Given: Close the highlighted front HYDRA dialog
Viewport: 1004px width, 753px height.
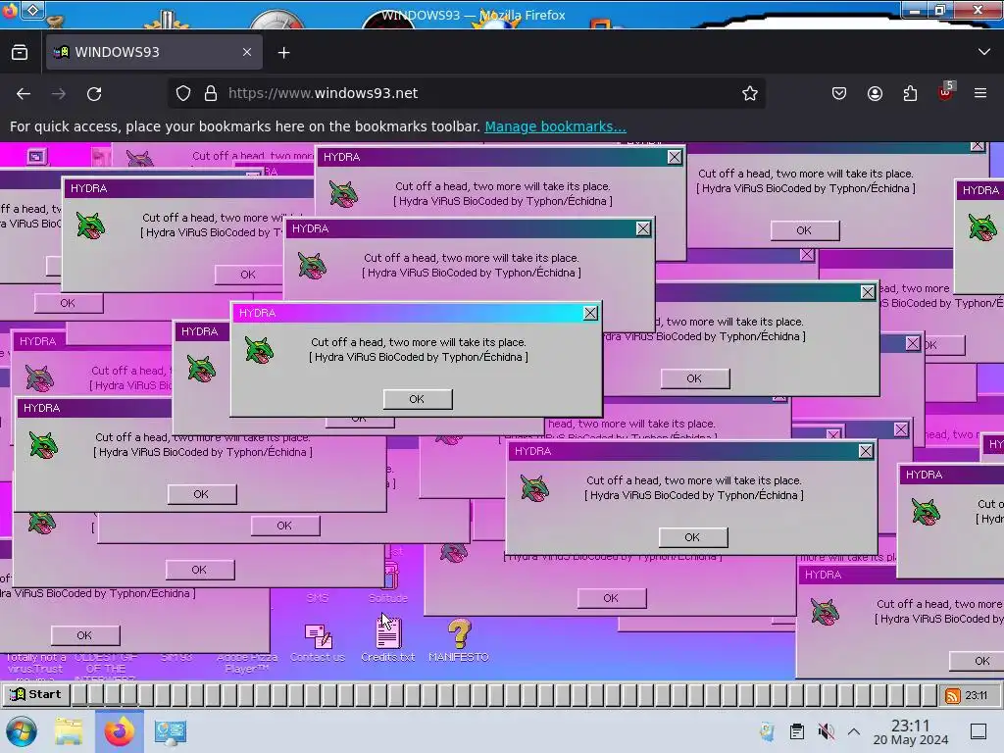Looking at the screenshot, I should coord(590,313).
